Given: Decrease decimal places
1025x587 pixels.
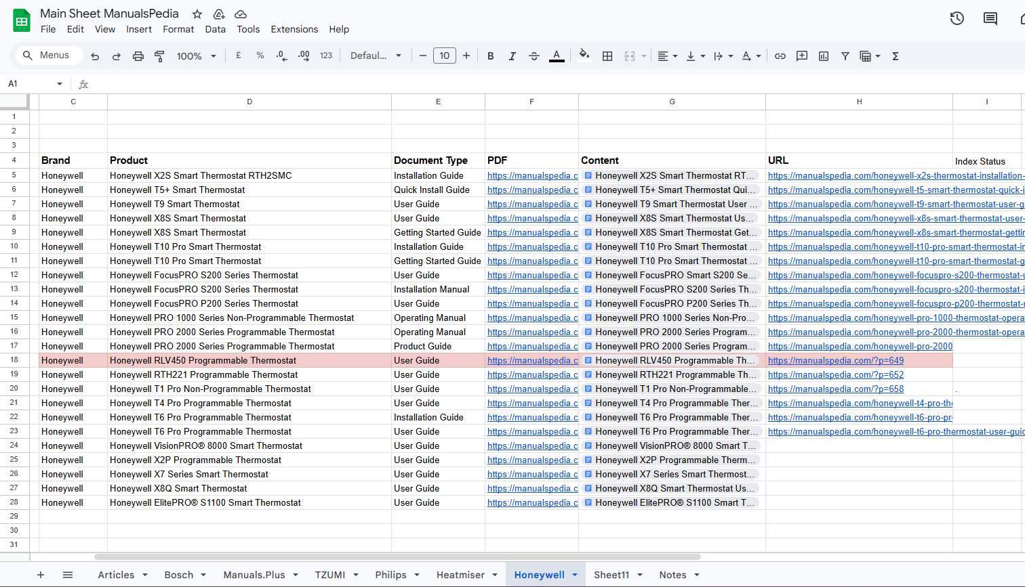Looking at the screenshot, I should [x=282, y=56].
